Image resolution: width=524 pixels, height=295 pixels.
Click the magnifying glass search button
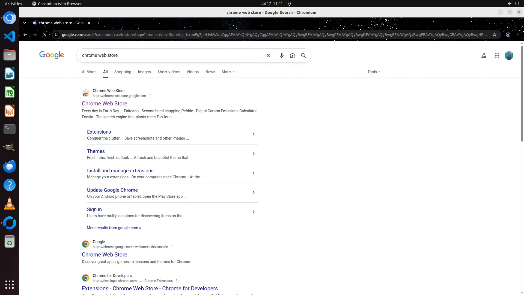(303, 55)
